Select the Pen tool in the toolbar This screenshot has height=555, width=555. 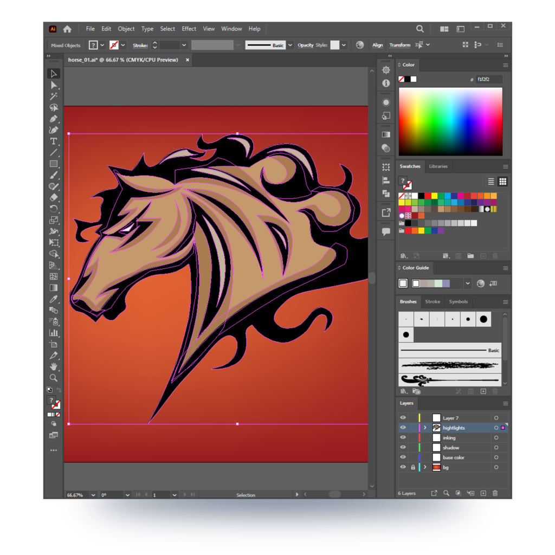point(54,119)
